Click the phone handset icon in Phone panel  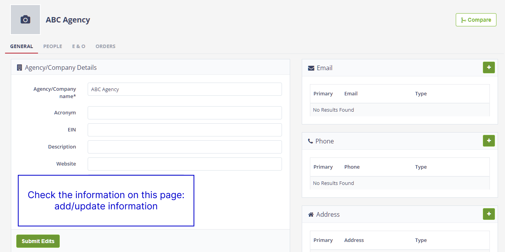coord(310,142)
